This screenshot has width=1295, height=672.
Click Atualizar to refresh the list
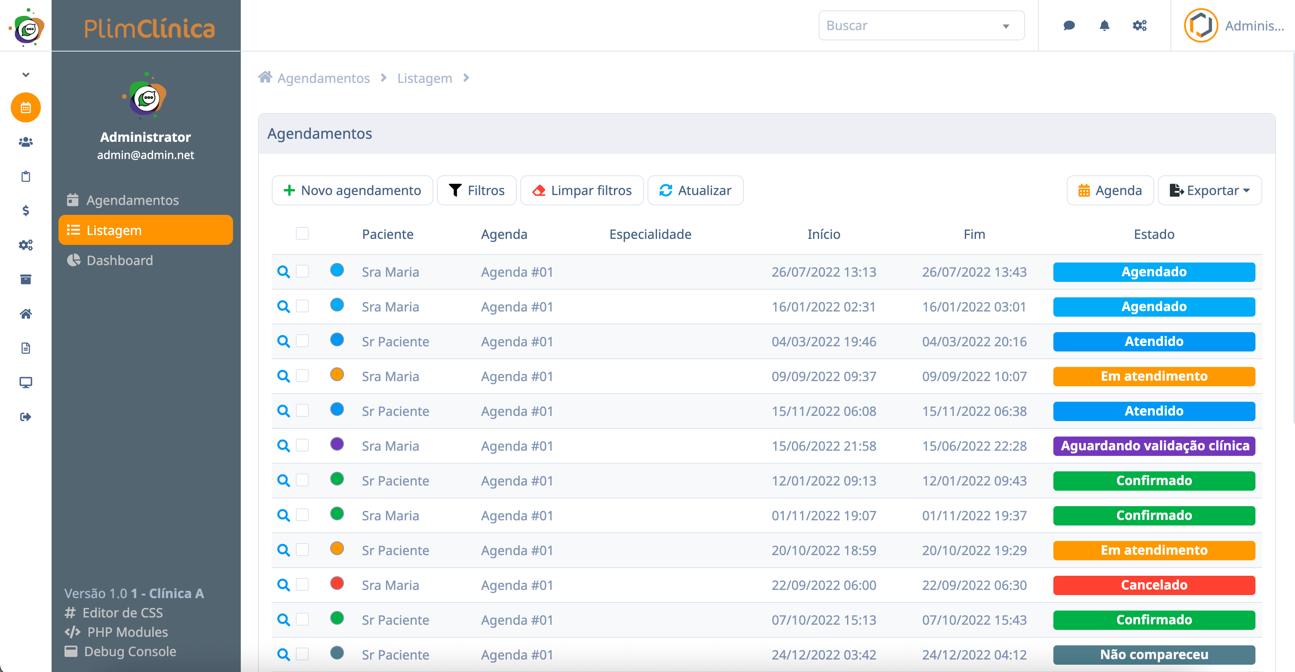coord(696,190)
